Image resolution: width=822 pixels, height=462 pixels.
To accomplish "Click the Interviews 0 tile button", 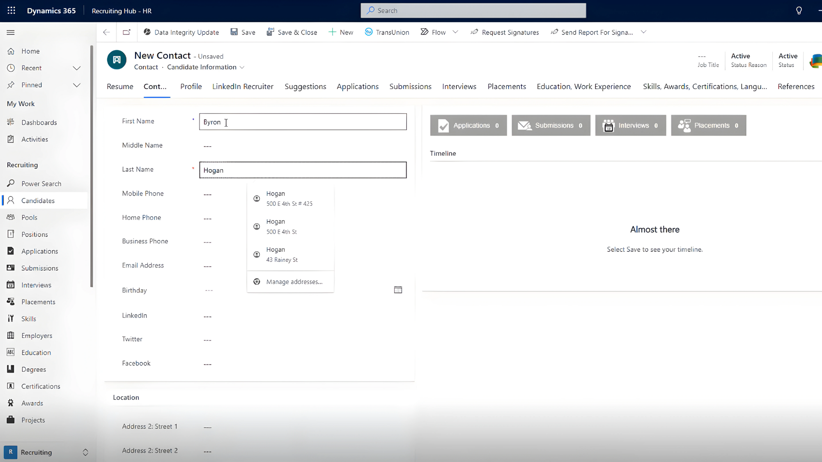I will [x=630, y=125].
